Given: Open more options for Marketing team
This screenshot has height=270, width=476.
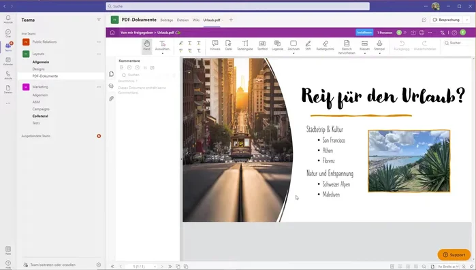Looking at the screenshot, I should 99,86.
